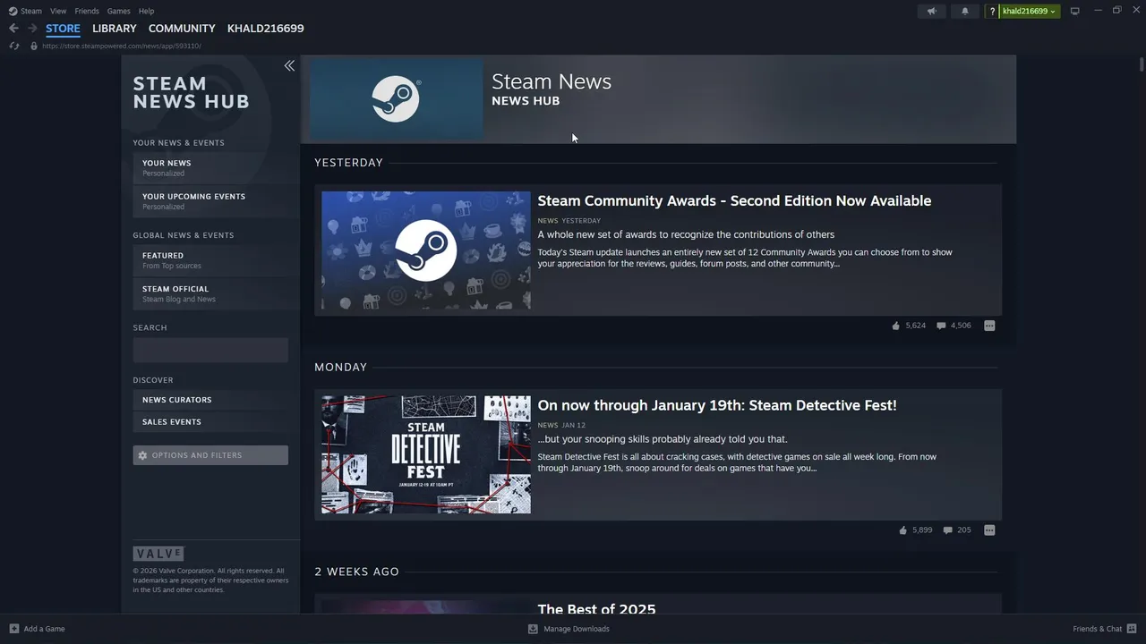Open the Friends menu

point(87,11)
